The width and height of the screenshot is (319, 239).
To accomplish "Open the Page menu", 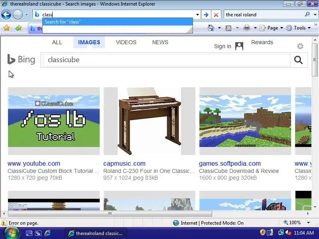I will tap(272, 28).
